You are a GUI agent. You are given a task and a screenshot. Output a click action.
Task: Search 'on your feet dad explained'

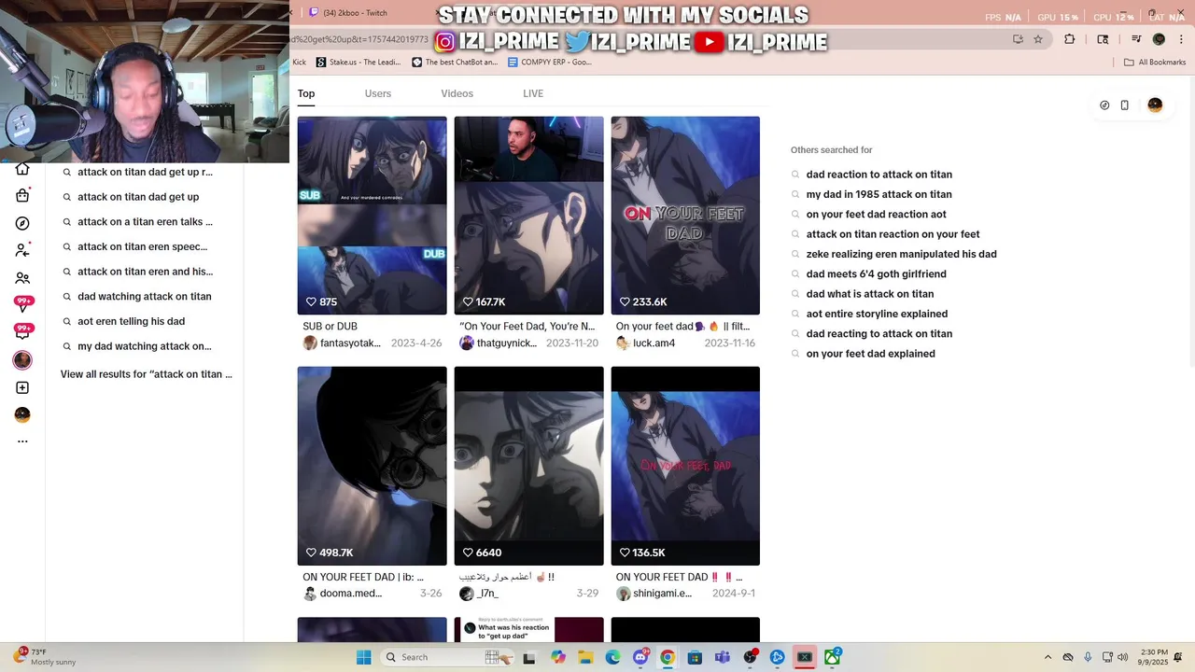tap(871, 354)
